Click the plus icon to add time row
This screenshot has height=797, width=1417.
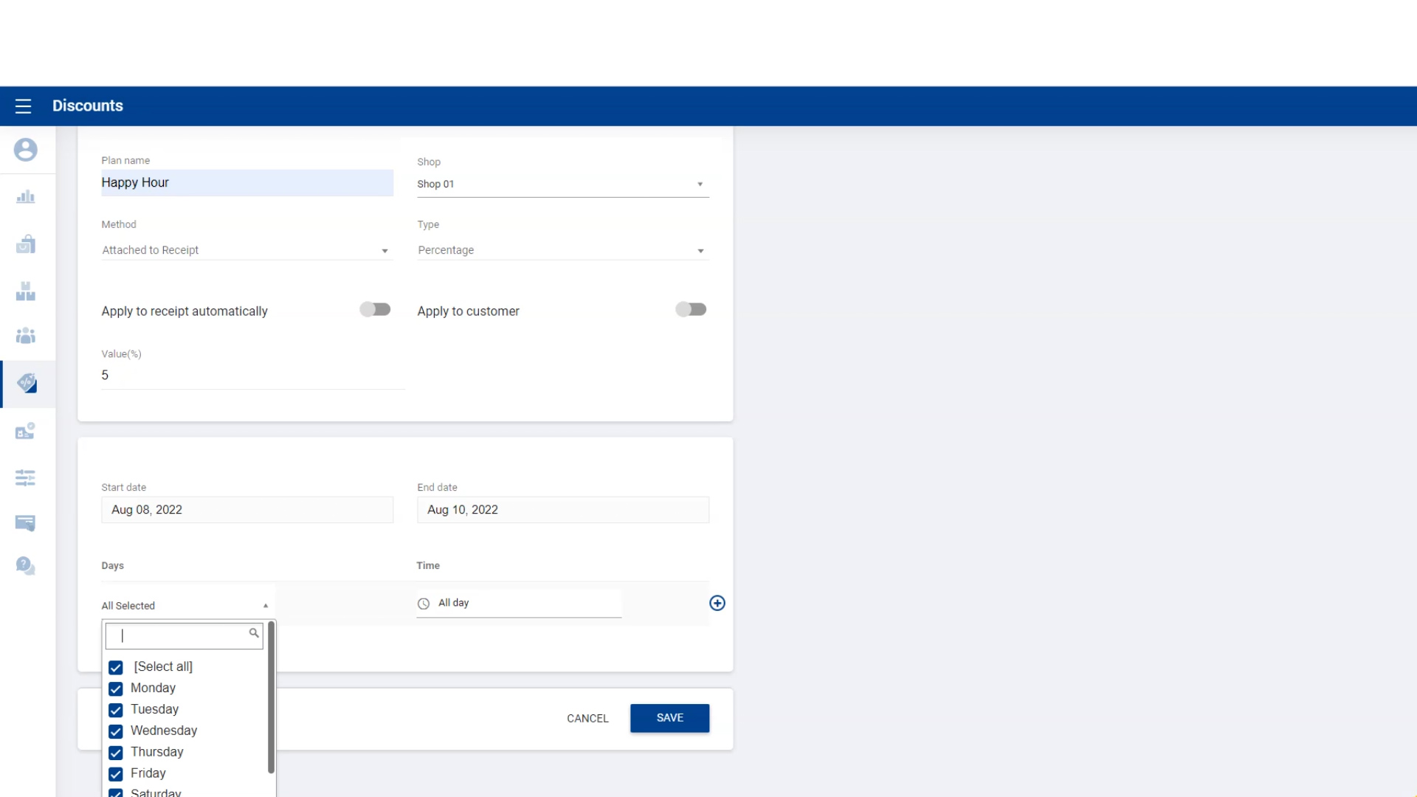(717, 603)
